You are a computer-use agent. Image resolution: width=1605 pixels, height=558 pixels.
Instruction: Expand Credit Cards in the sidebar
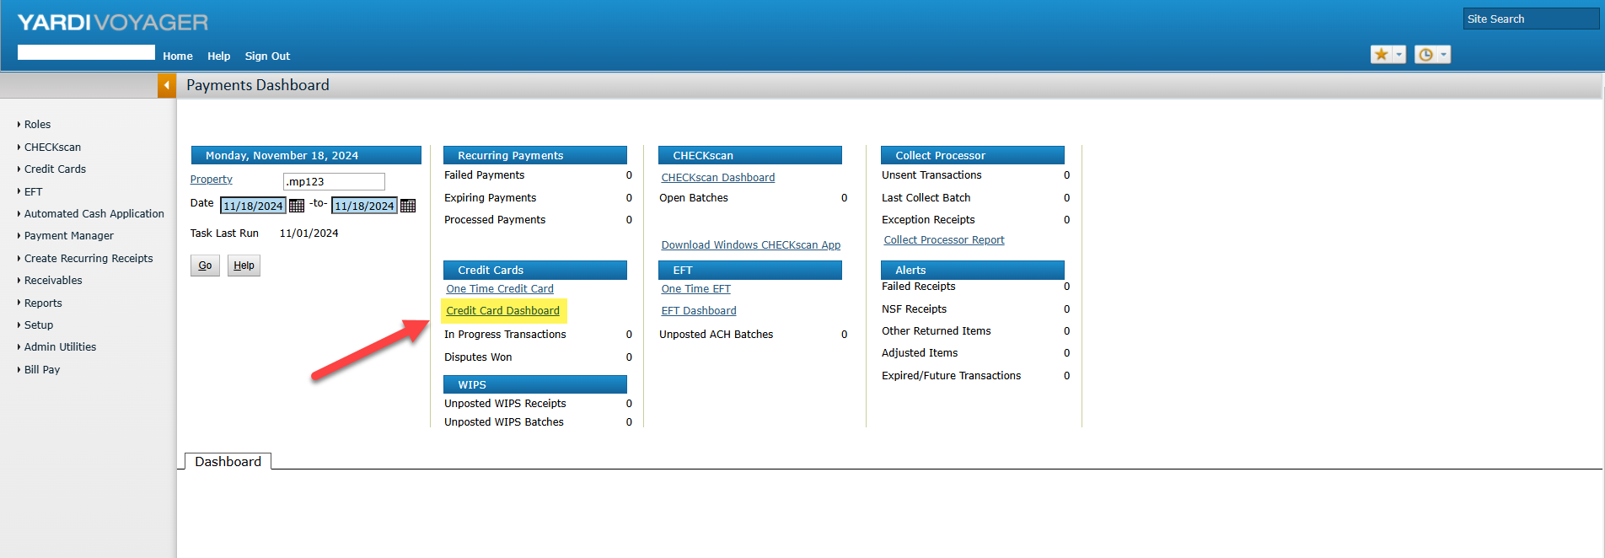(55, 169)
